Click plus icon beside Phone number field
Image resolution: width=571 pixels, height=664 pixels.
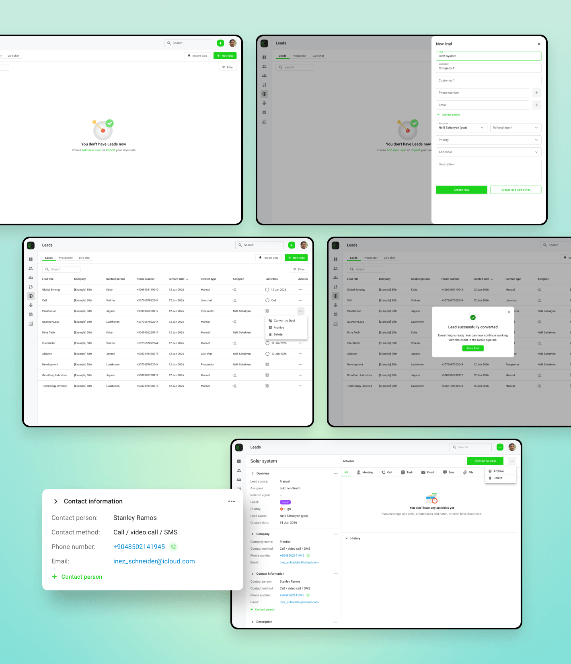click(536, 93)
